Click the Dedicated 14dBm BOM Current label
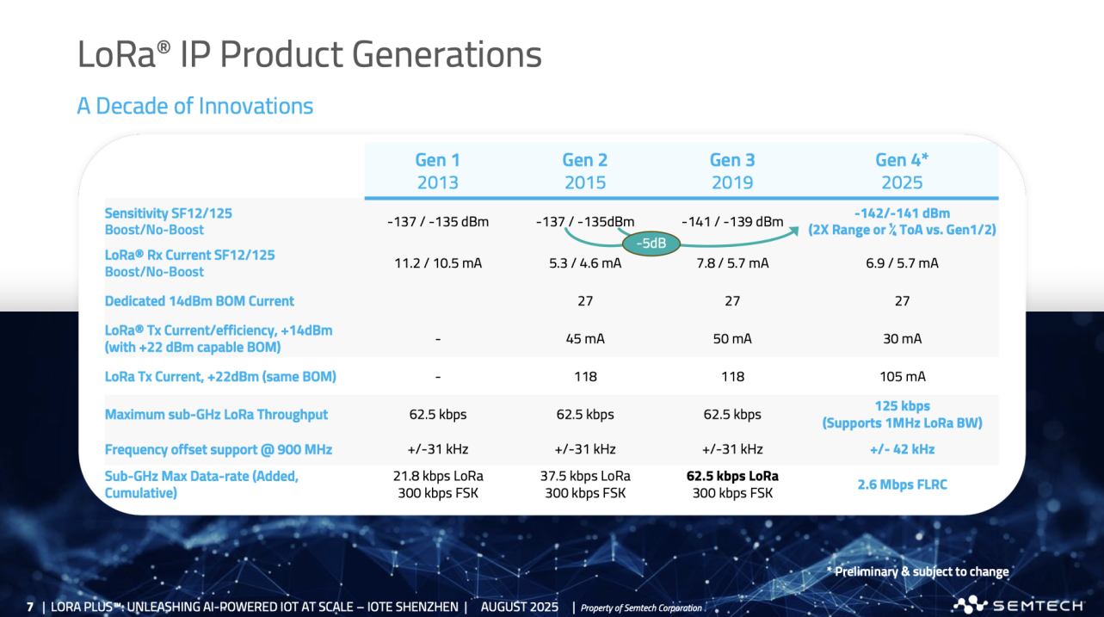Screen dimensions: 1104x617 [200, 301]
